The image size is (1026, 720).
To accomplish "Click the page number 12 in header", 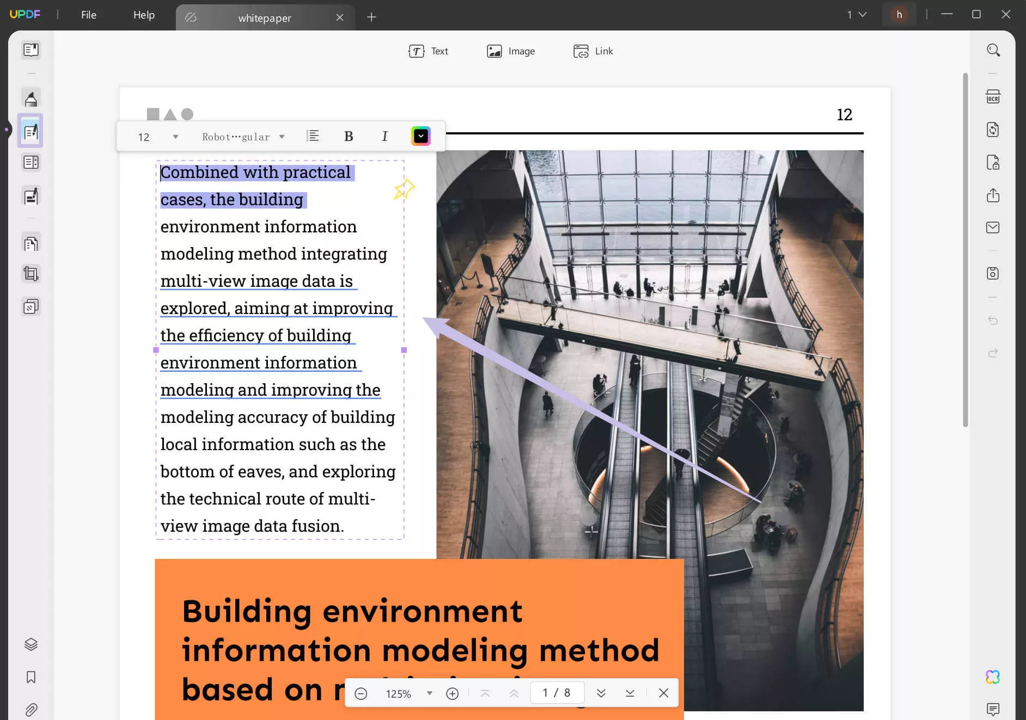I will coord(844,114).
